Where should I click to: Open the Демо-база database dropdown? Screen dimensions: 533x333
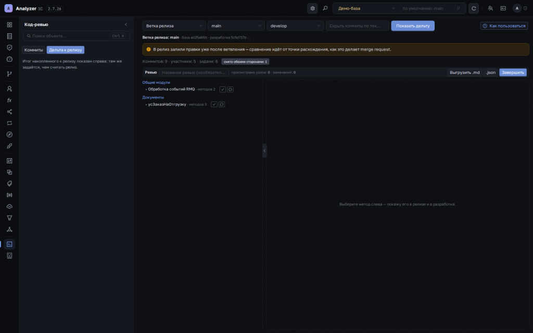(366, 8)
